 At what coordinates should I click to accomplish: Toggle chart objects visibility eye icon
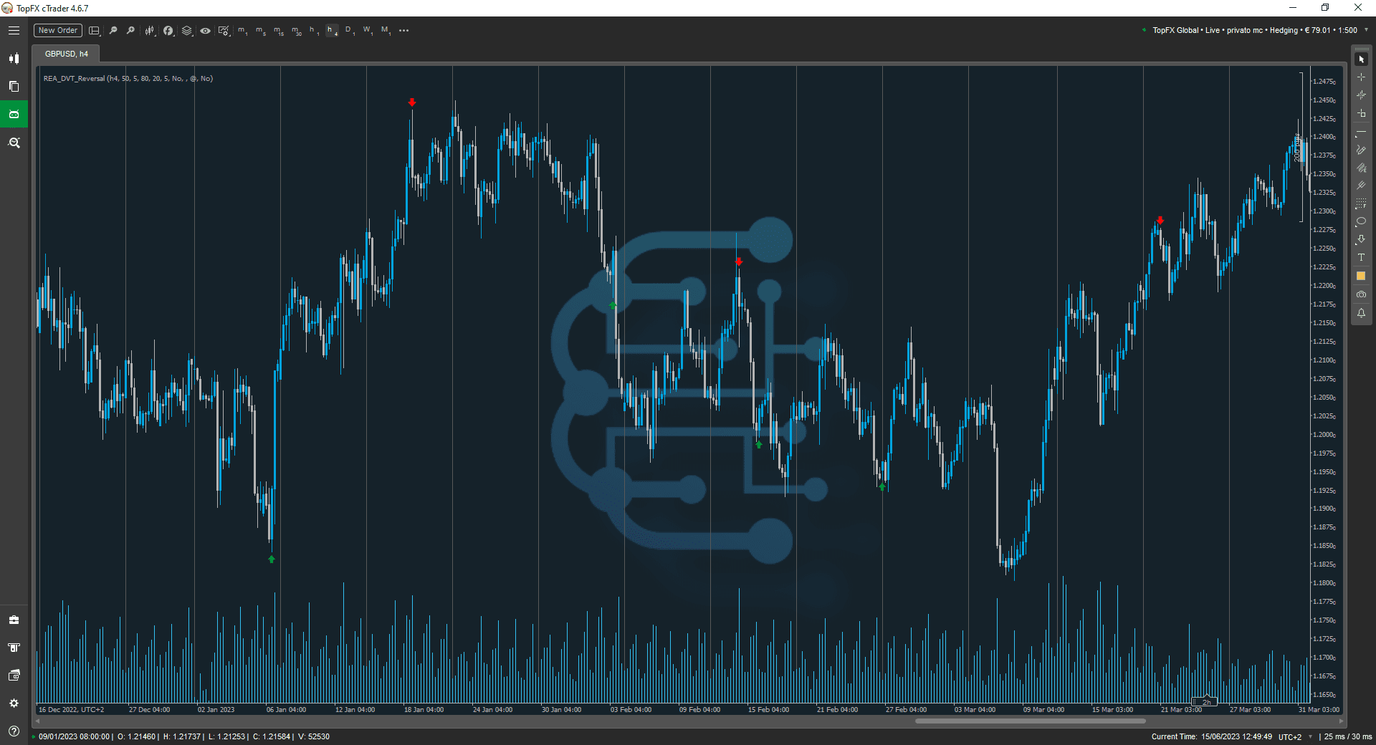tap(205, 31)
